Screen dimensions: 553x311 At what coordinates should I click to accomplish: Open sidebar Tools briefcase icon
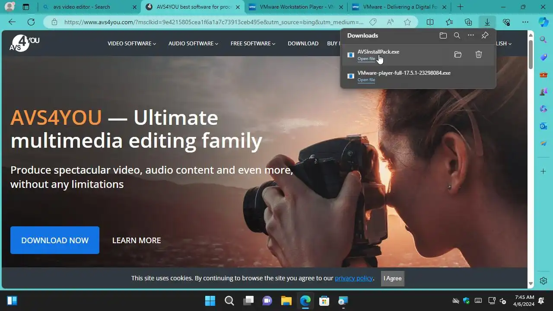point(543,74)
